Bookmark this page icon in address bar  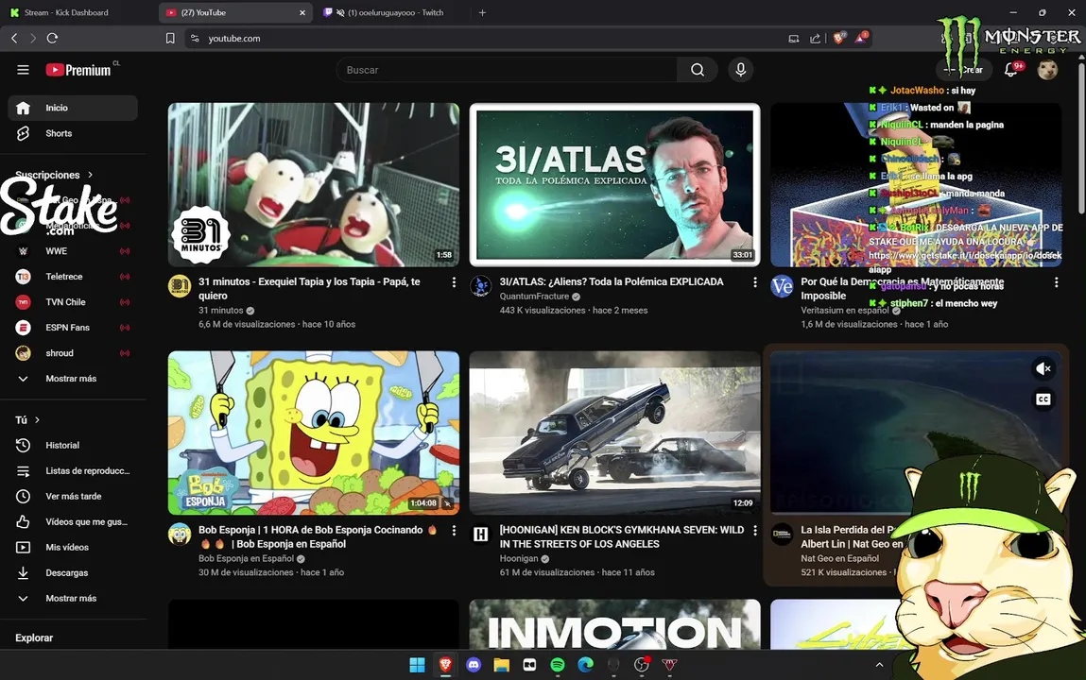[x=170, y=38]
